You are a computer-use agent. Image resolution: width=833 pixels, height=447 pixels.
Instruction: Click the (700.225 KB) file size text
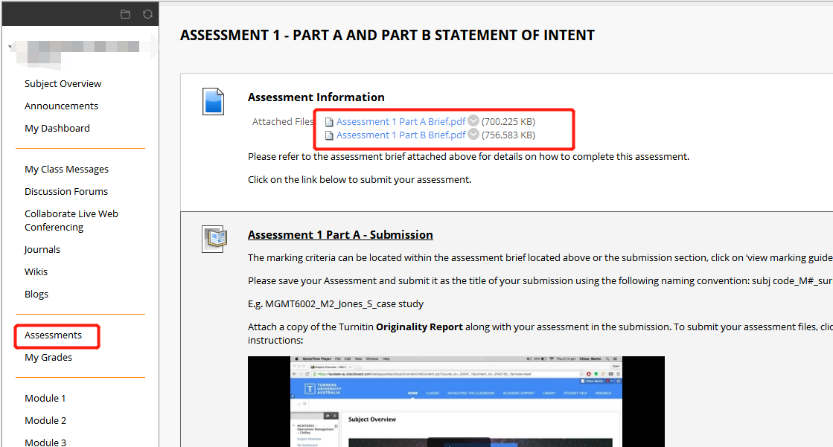508,121
